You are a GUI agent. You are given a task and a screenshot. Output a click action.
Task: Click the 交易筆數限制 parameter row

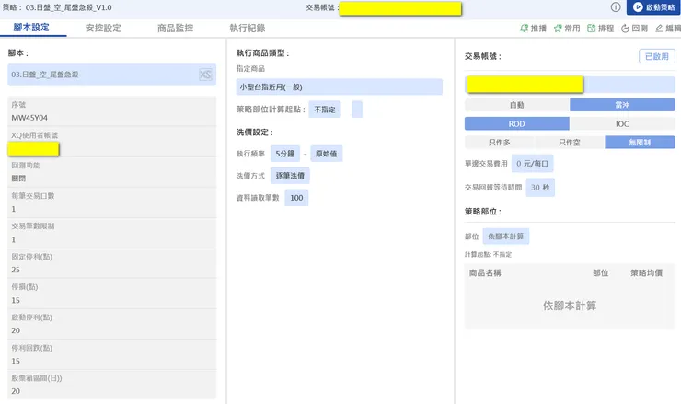coord(112,233)
